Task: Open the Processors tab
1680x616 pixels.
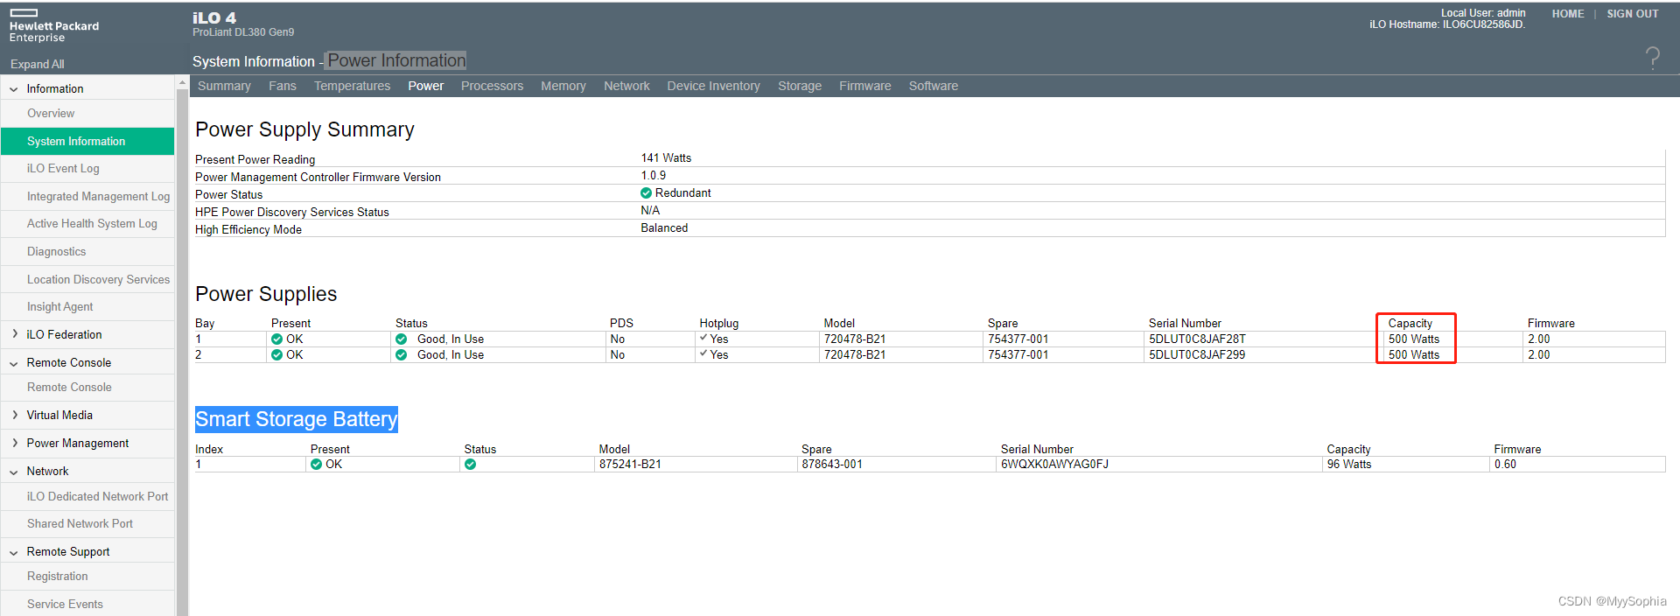Action: [492, 86]
